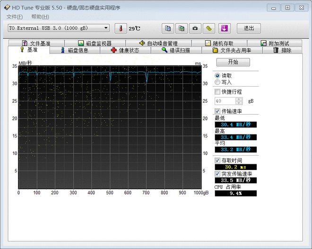Select the 写入 radio button
Screen dimensions: 312x249
pos(217,82)
